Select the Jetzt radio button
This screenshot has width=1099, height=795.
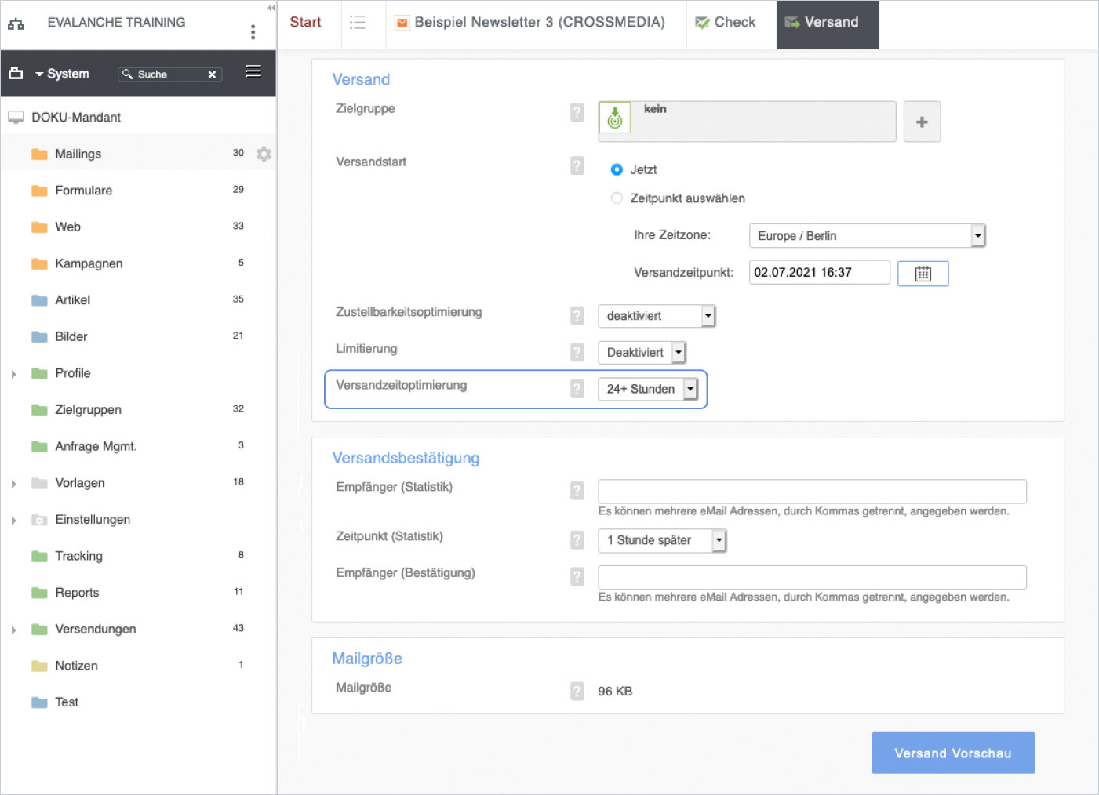coord(617,169)
